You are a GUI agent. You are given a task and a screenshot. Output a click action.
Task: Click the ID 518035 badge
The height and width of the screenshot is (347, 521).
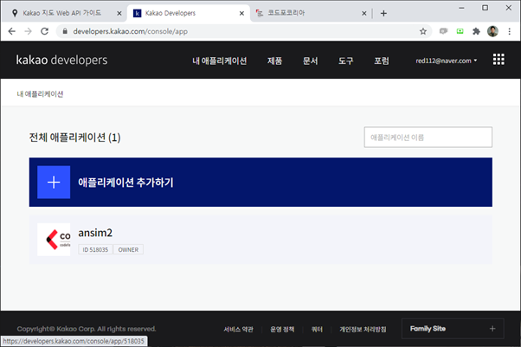[95, 249]
